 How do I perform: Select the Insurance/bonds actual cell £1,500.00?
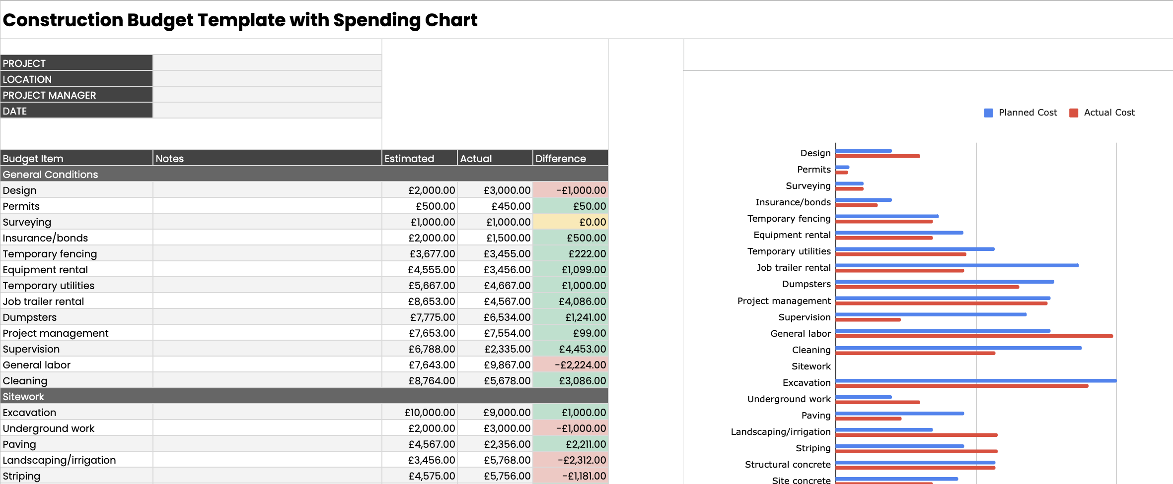click(495, 238)
